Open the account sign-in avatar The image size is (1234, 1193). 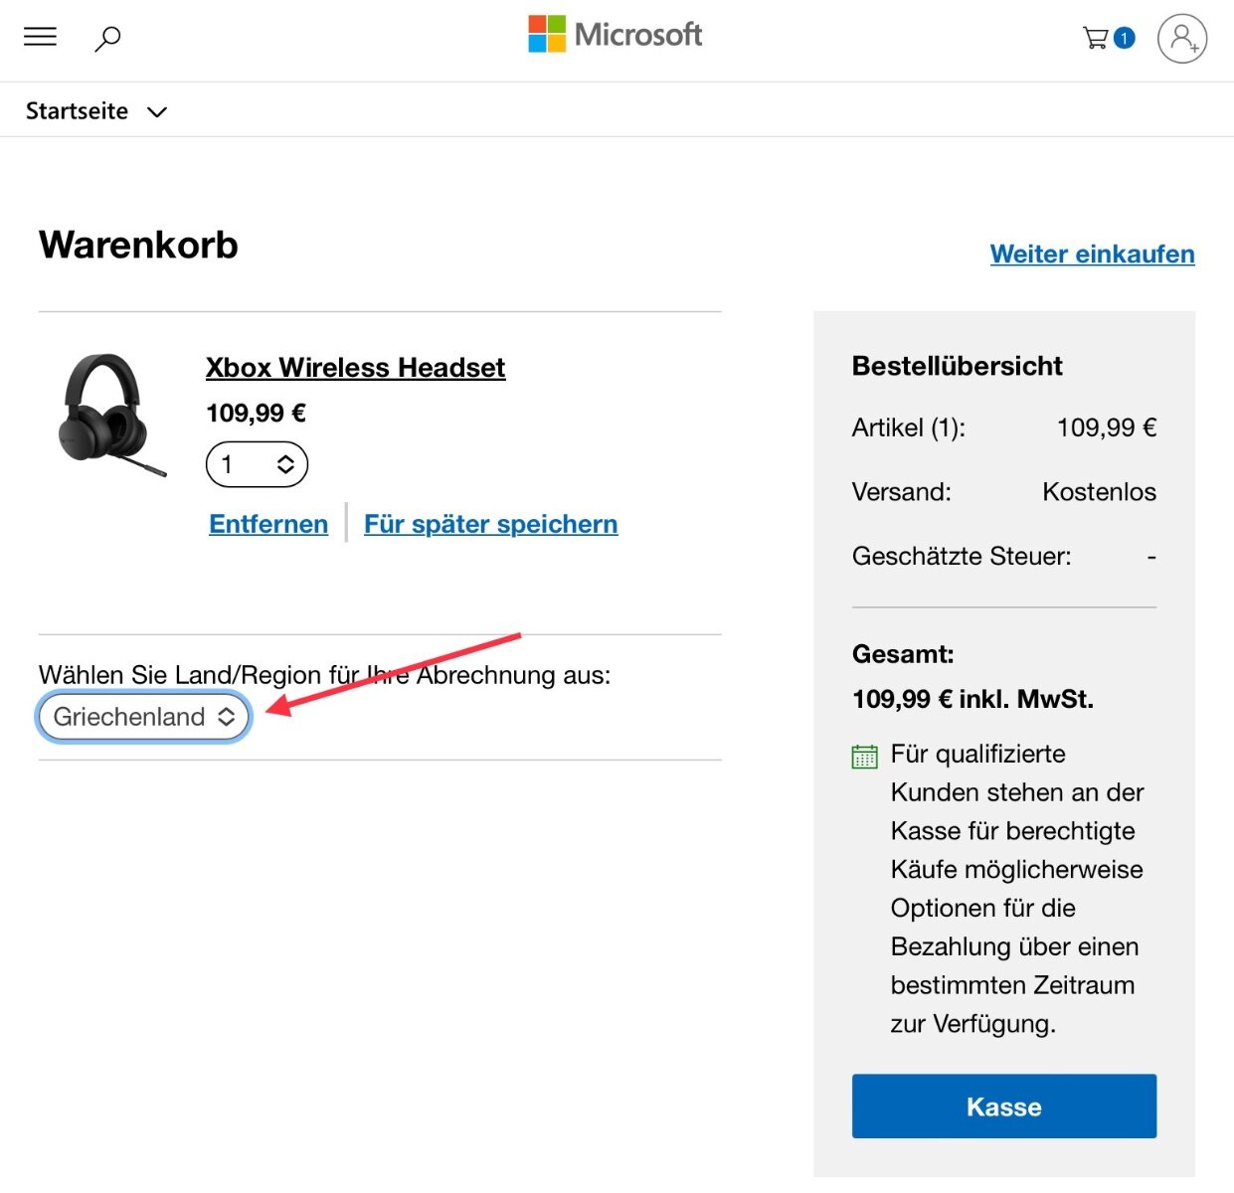pos(1182,39)
